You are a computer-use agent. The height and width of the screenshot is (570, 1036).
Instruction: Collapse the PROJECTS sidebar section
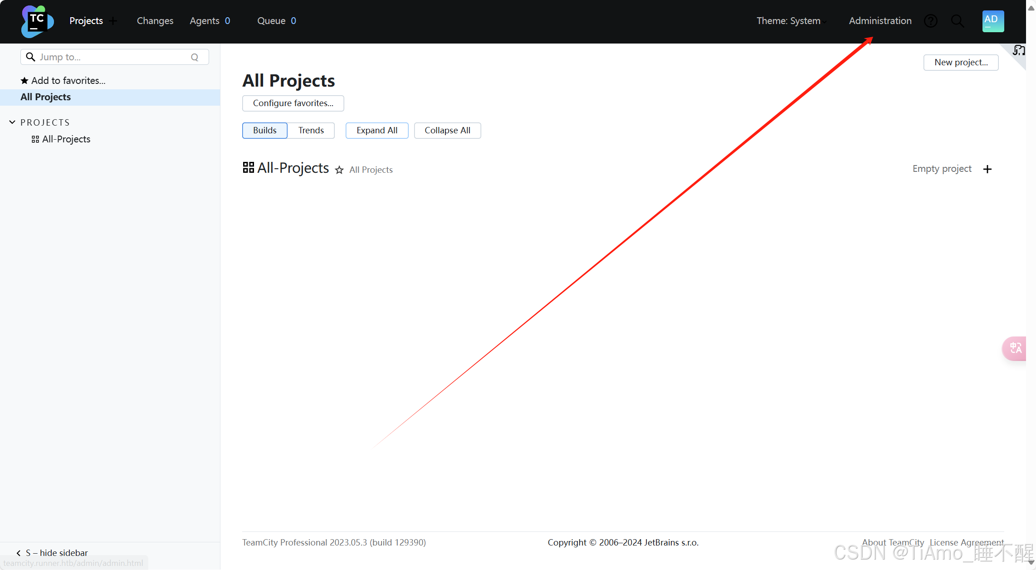click(x=12, y=122)
